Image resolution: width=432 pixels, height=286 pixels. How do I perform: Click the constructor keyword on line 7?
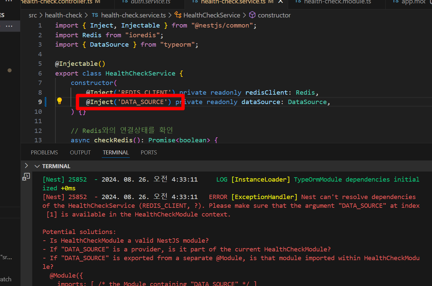[x=92, y=83]
